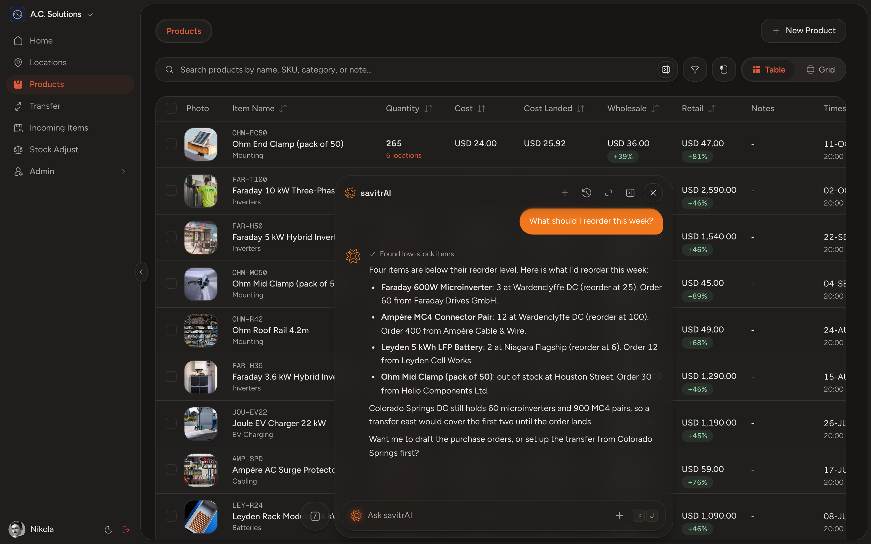Sort by Item Name
871x544 pixels.
coord(283,109)
